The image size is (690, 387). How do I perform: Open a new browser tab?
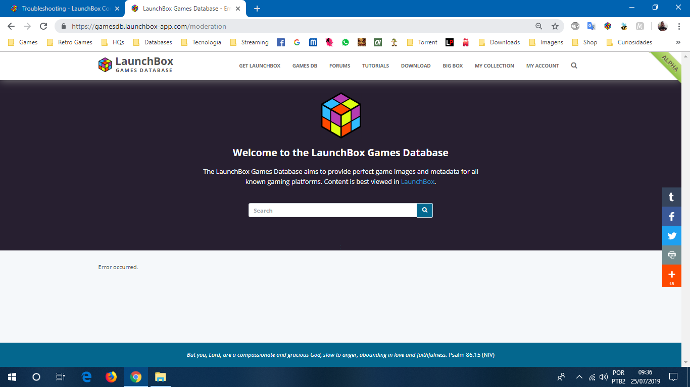257,9
